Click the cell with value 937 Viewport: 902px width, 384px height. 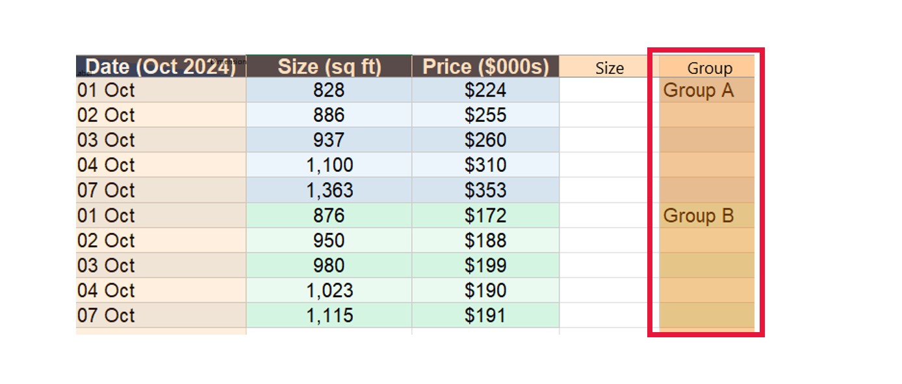329,140
